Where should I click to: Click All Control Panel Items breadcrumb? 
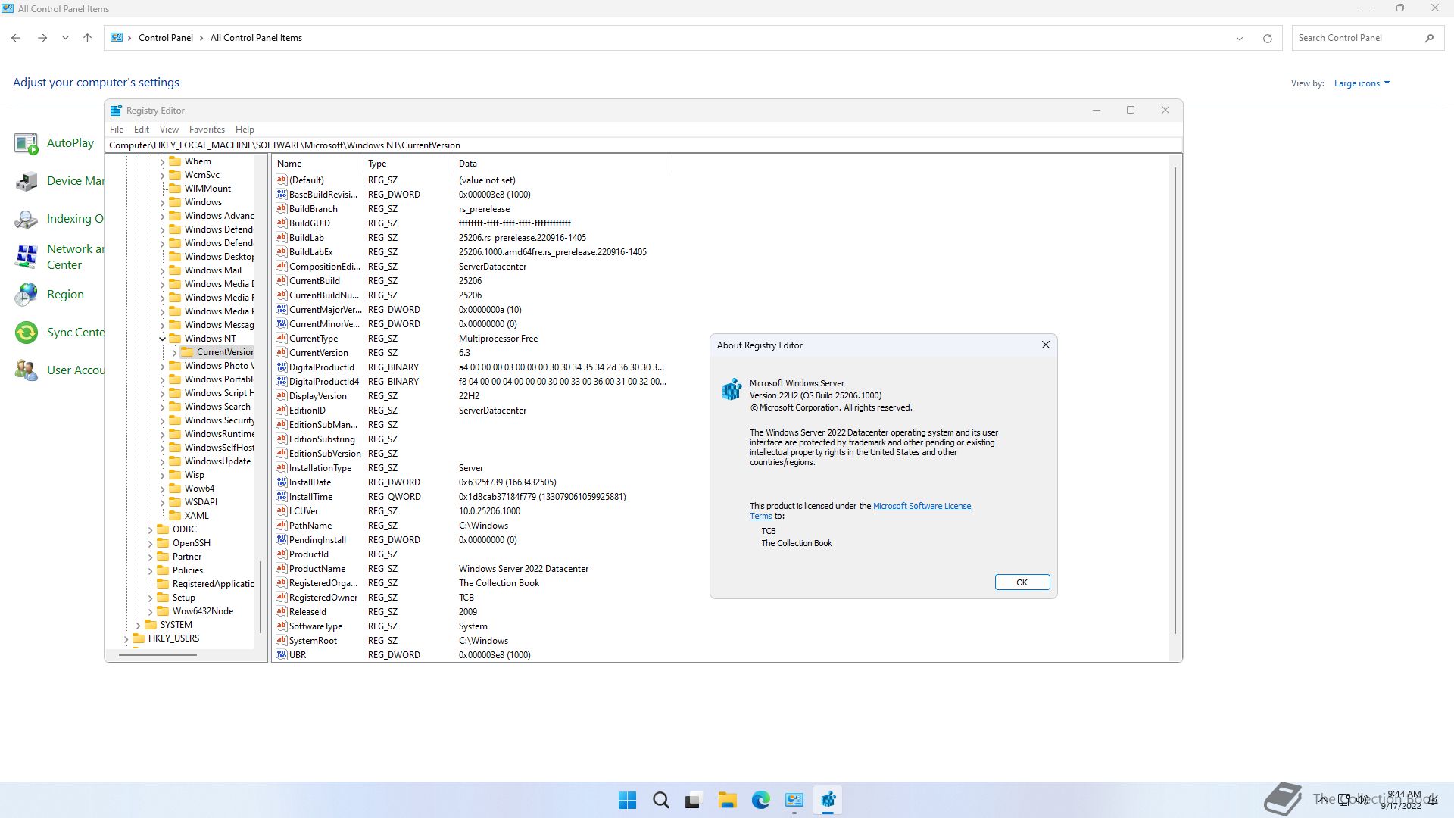(256, 38)
